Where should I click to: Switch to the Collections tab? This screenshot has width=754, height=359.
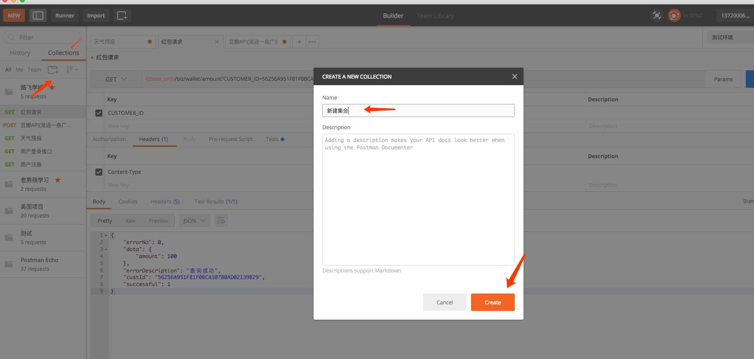(63, 53)
